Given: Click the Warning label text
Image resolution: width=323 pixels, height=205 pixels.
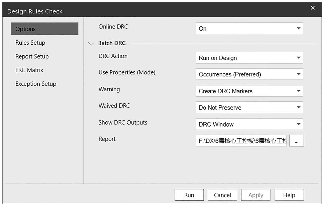Looking at the screenshot, I should (109, 89).
